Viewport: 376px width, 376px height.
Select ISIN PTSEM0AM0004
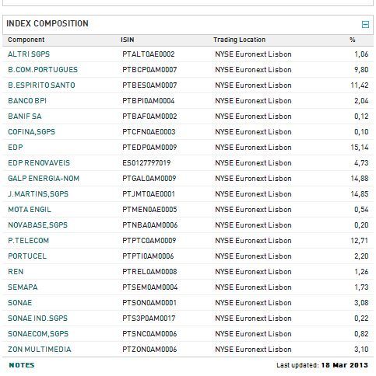pos(149,287)
